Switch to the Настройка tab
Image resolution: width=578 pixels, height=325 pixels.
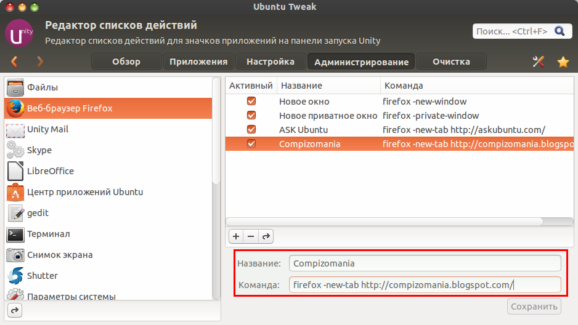271,62
